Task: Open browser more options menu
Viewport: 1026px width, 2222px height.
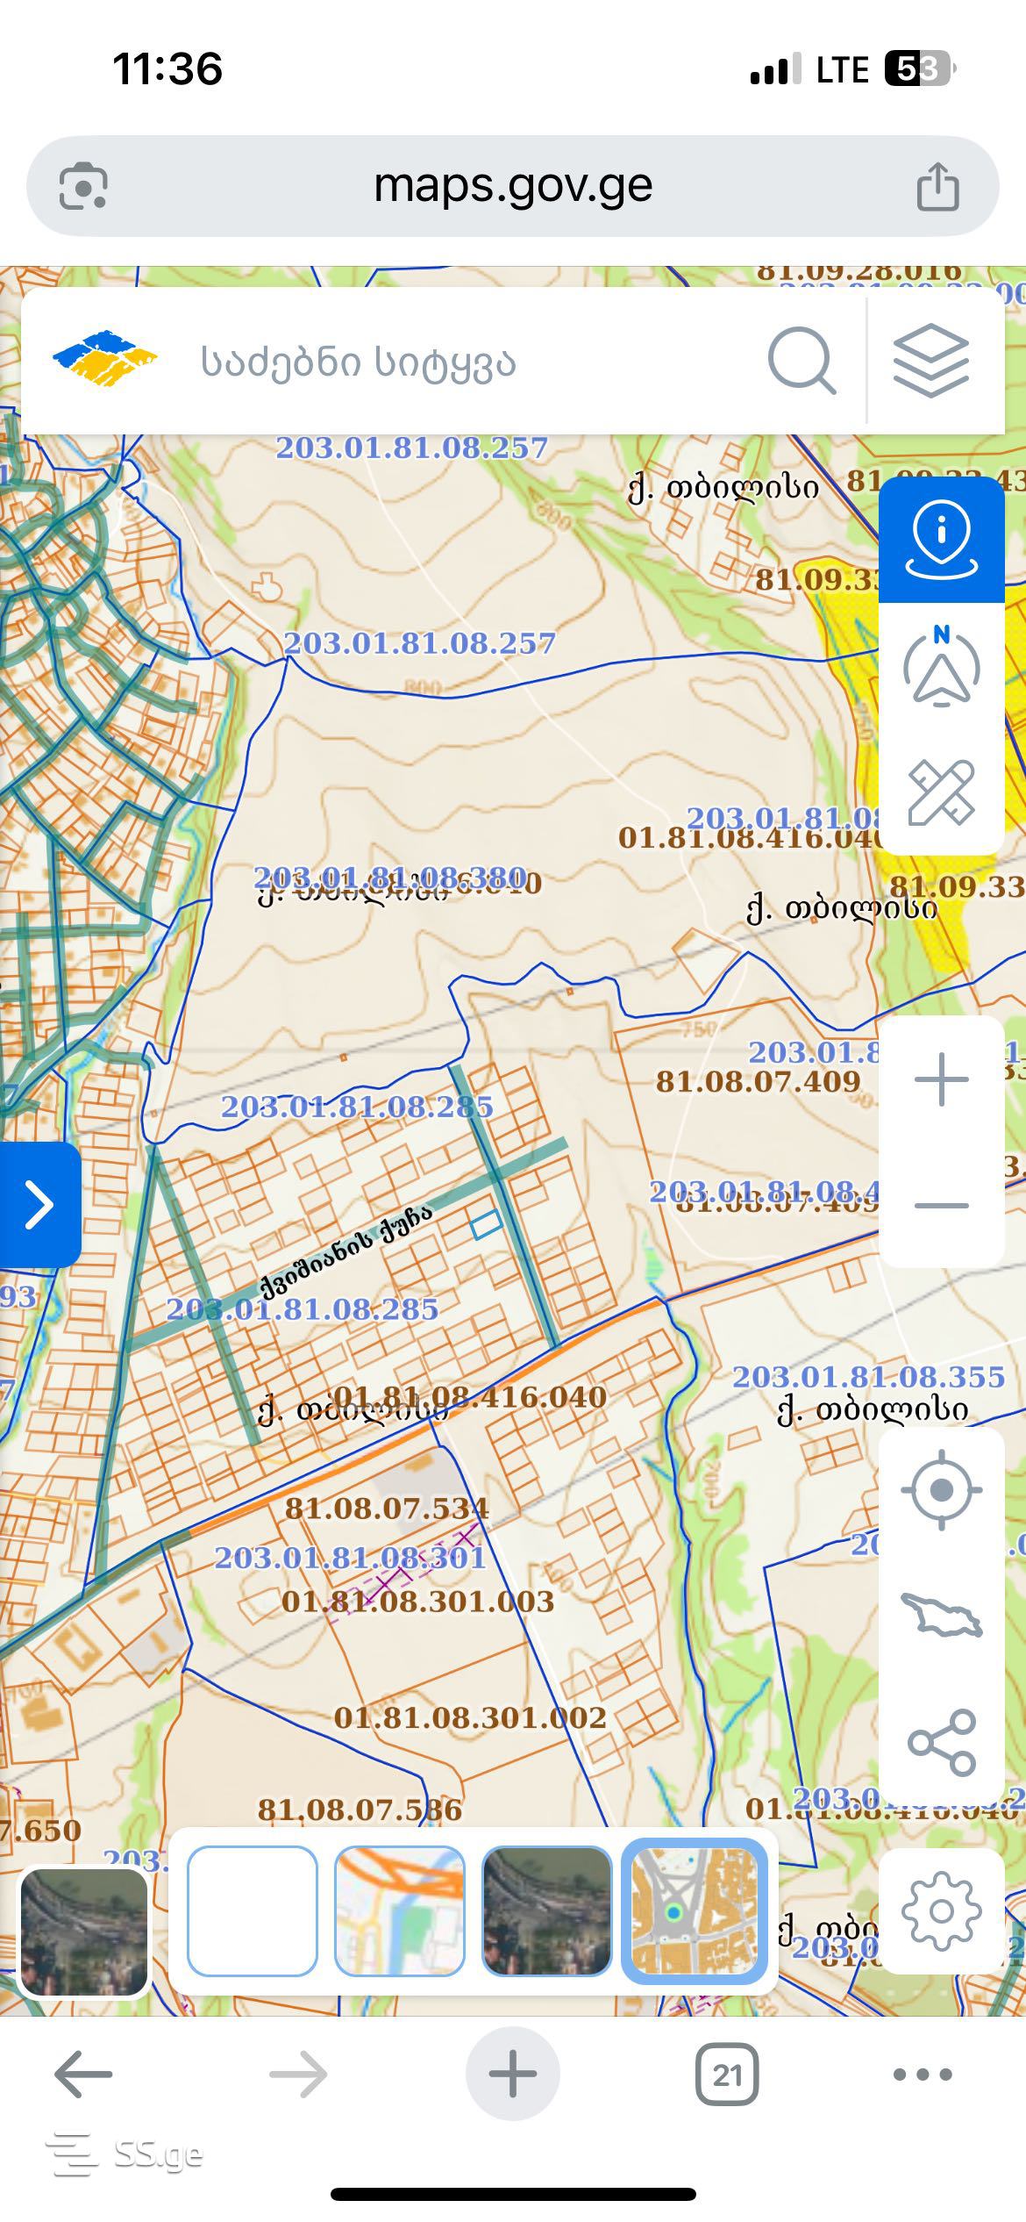Action: pos(923,2075)
